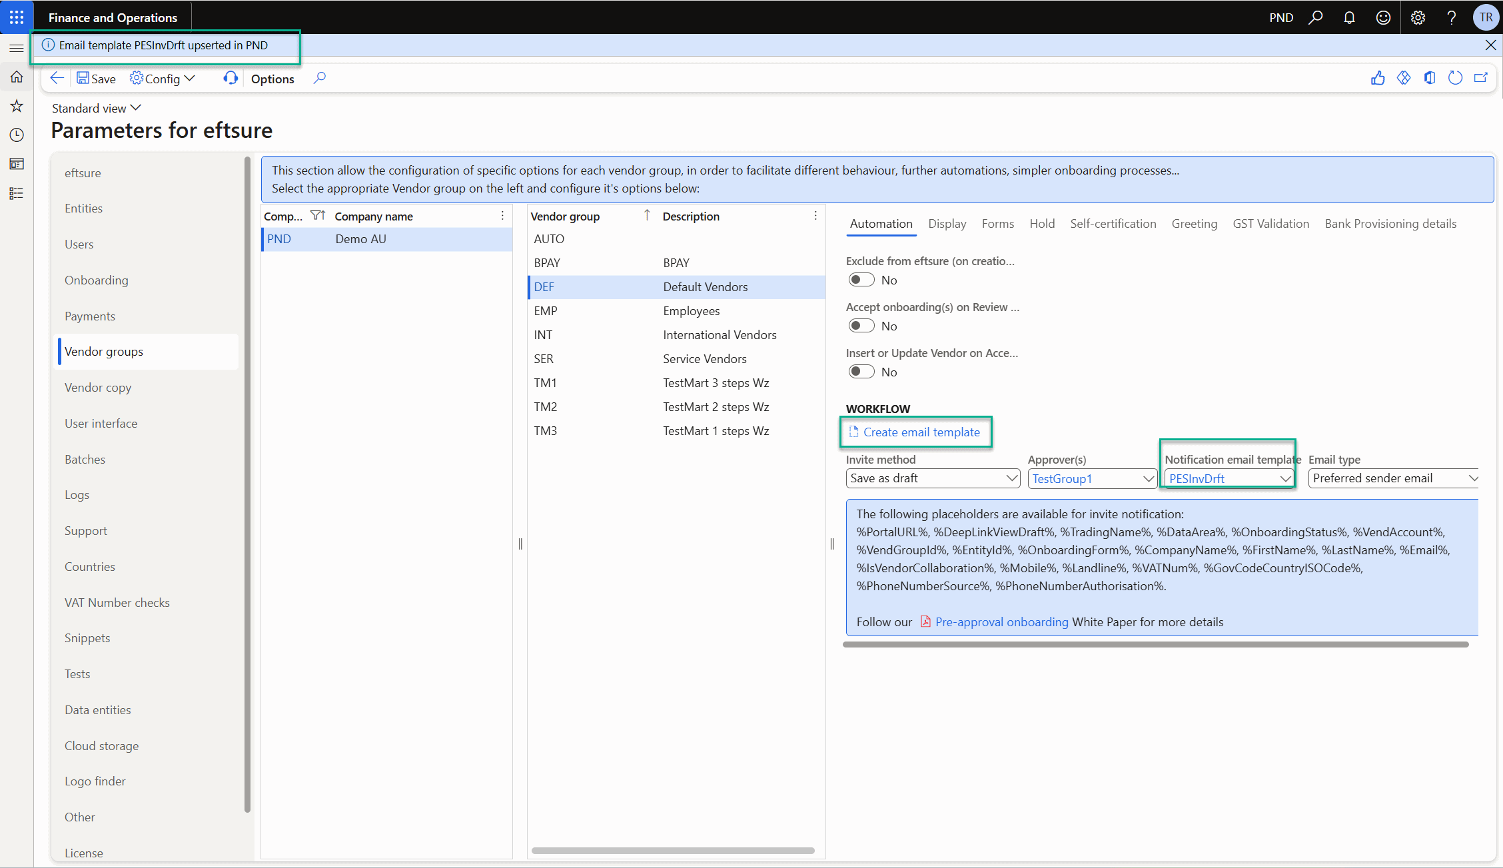Open the Vendor copy section

tap(98, 388)
